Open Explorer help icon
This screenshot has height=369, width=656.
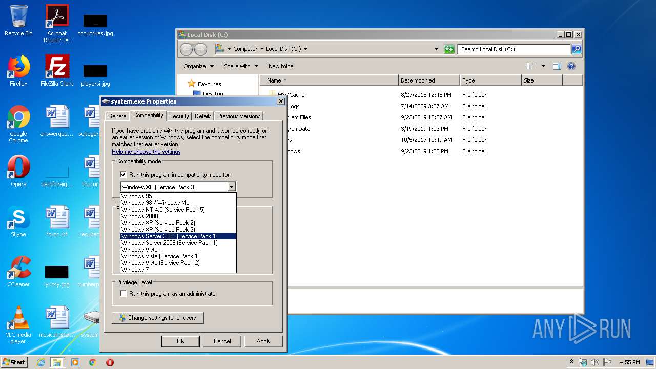(x=571, y=66)
